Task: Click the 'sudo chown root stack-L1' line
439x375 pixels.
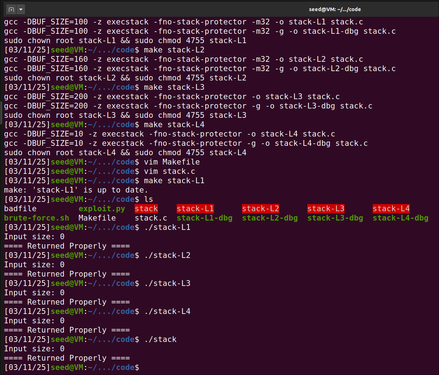Action: click(125, 41)
